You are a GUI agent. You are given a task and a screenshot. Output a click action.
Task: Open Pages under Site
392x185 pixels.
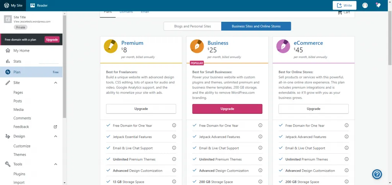pyautogui.click(x=18, y=92)
